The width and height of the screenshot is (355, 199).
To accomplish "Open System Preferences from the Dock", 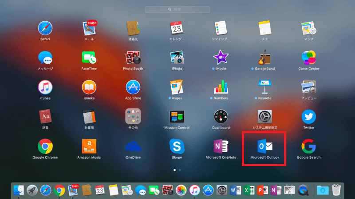I will 221,190.
